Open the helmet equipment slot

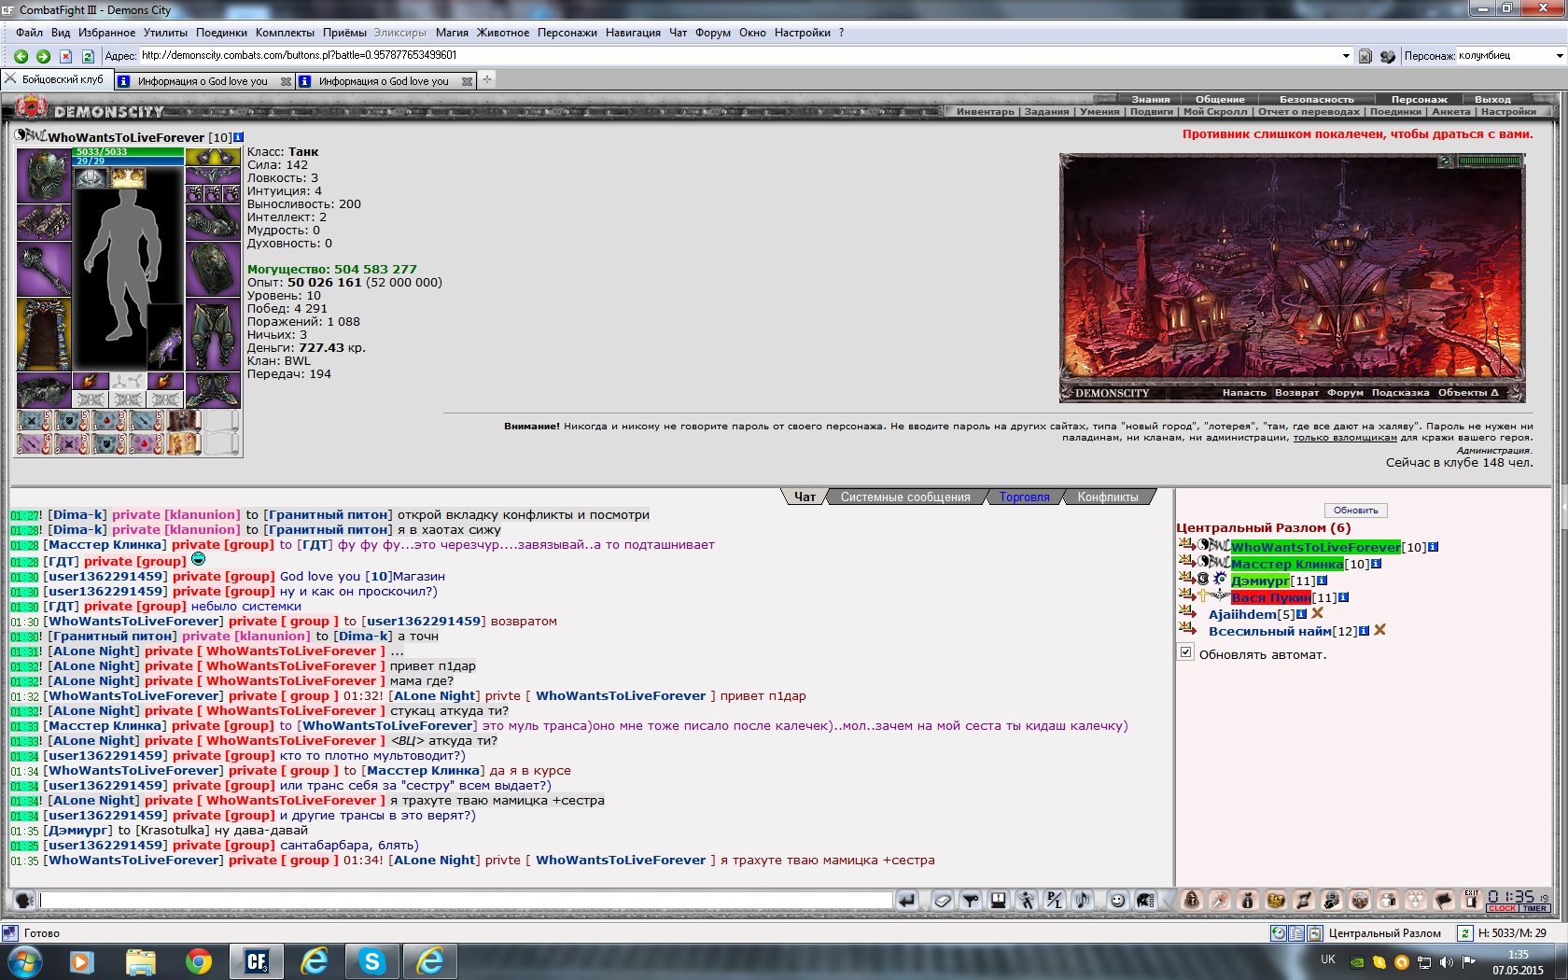point(44,175)
